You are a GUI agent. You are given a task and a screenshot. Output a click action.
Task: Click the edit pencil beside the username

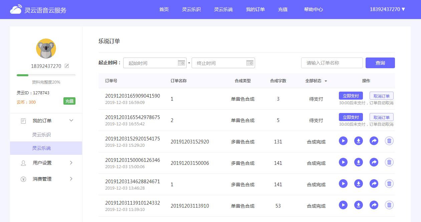[x=67, y=66]
